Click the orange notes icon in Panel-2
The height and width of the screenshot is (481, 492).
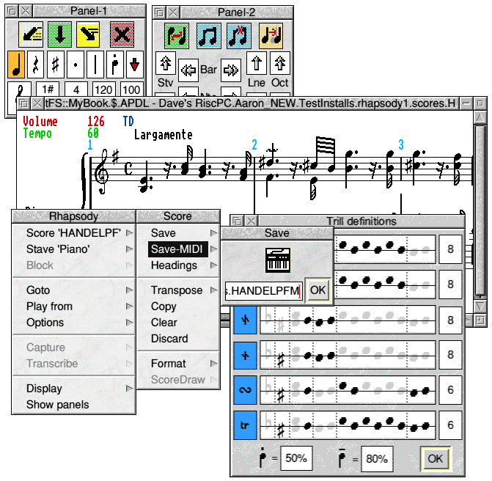[x=271, y=36]
